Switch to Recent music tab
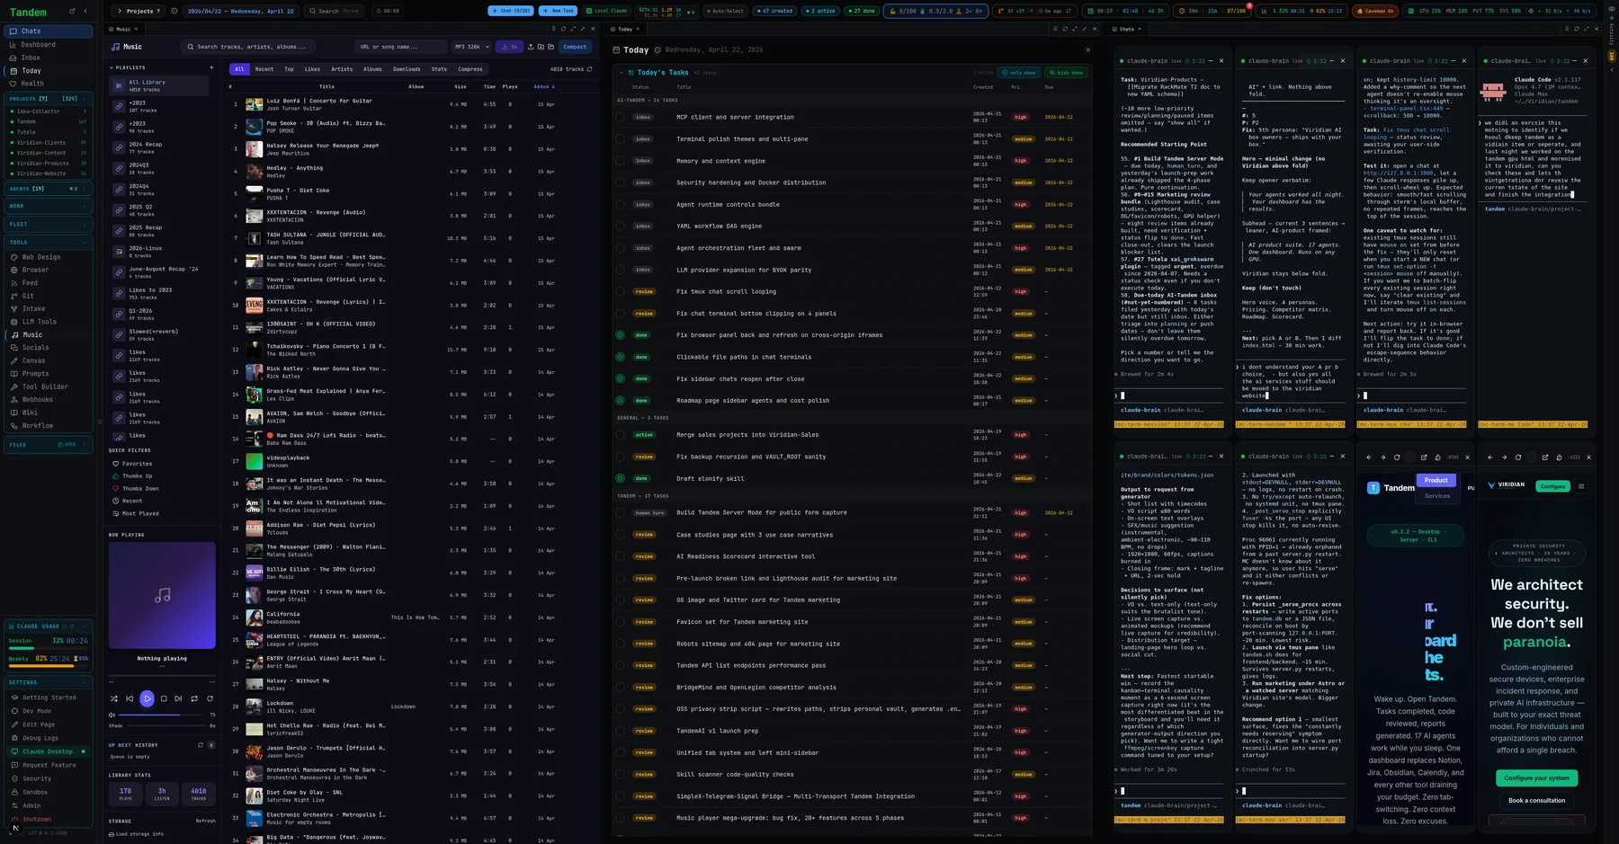The width and height of the screenshot is (1619, 844). pos(264,69)
